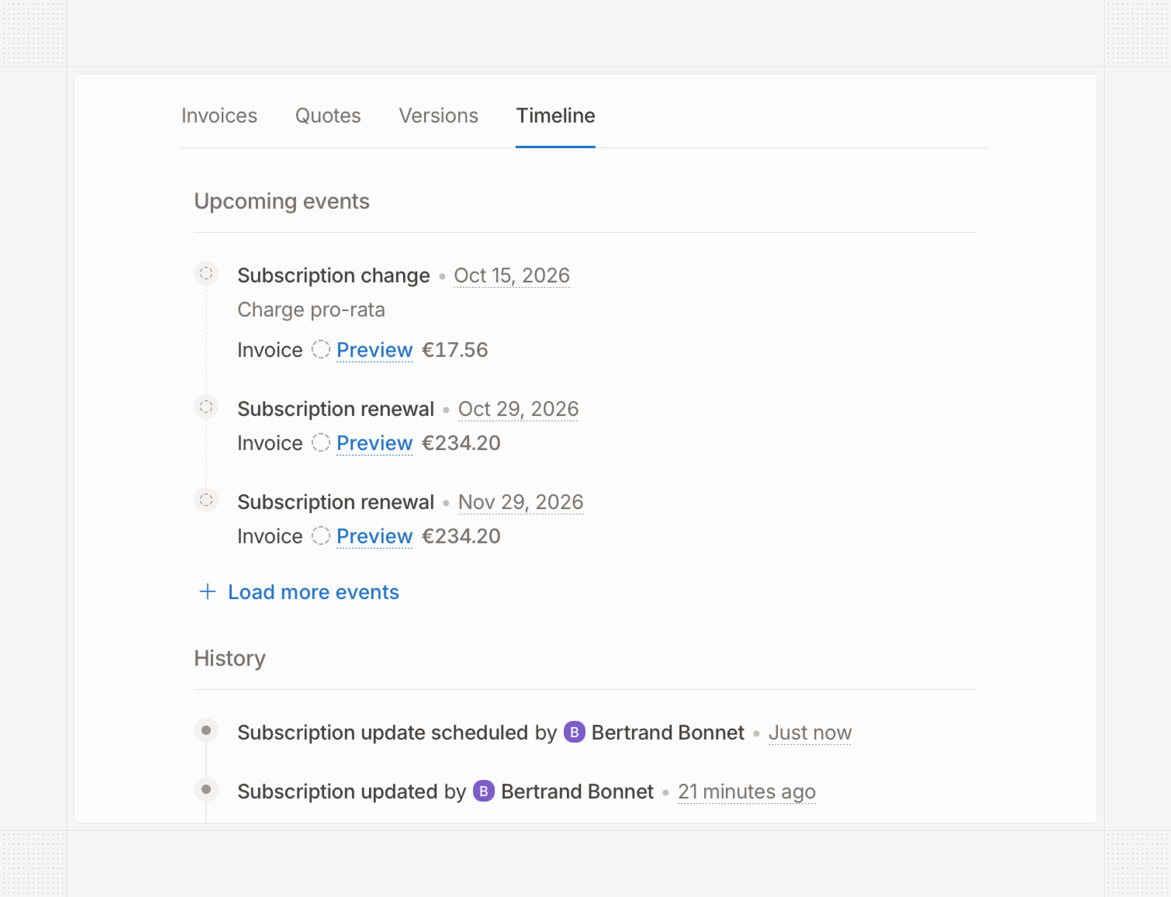Click the 'Subscription change' event title

(334, 276)
